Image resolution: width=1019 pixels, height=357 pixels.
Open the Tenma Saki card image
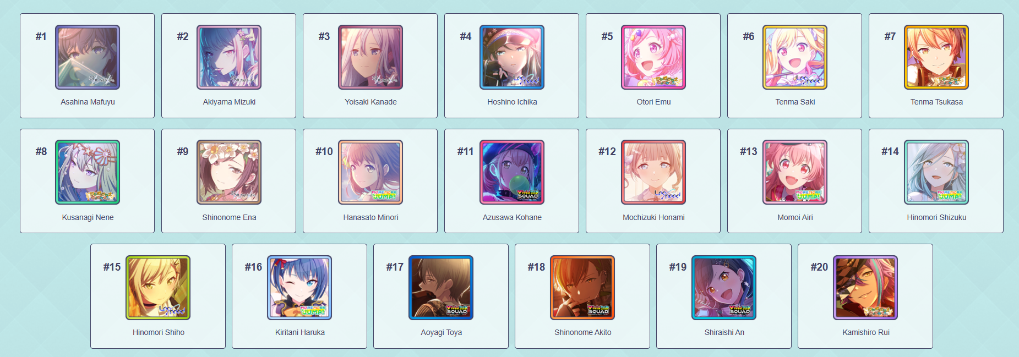(795, 57)
